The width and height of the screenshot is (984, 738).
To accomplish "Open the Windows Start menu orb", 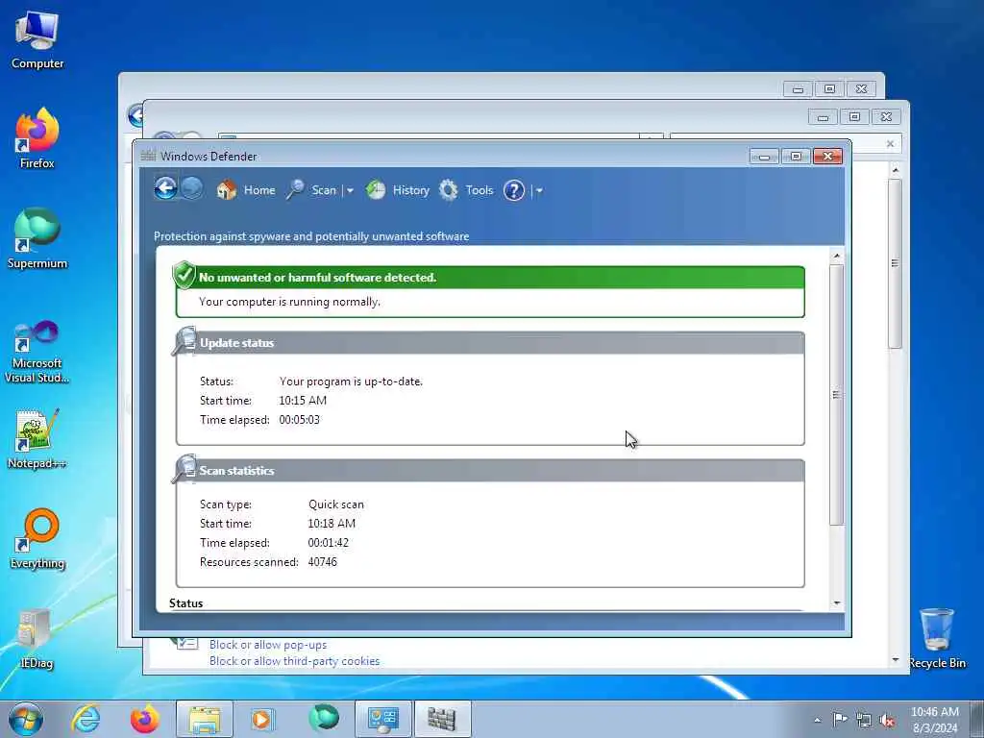I will tap(26, 719).
